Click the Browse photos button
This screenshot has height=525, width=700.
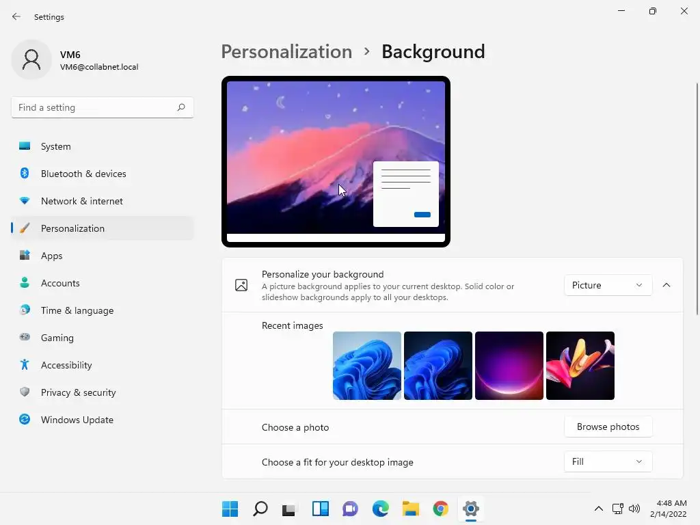coord(608,427)
